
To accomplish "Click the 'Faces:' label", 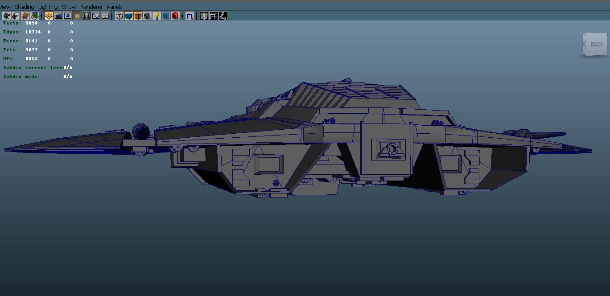I will point(12,41).
